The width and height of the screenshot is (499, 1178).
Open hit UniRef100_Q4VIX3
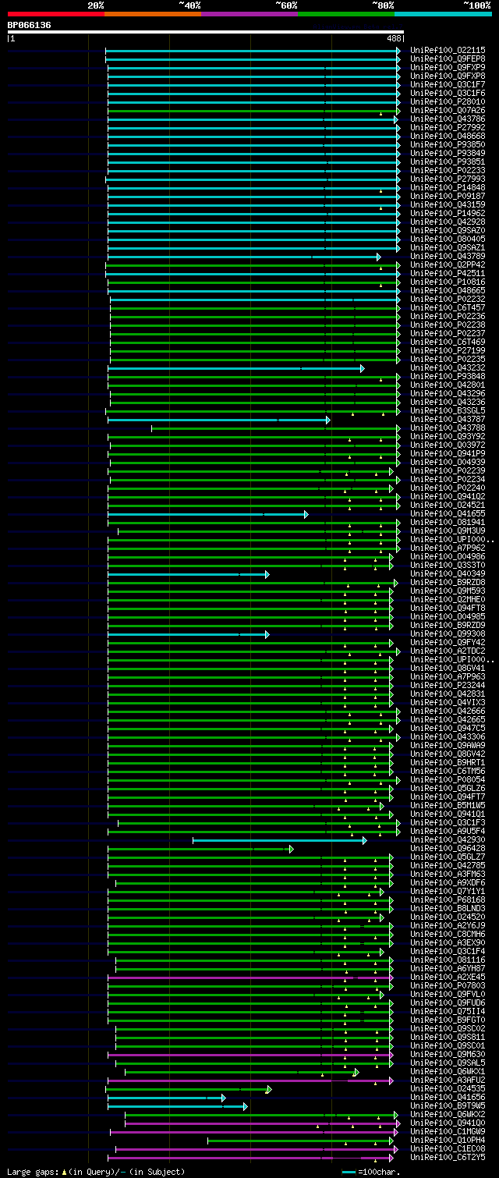point(448,703)
